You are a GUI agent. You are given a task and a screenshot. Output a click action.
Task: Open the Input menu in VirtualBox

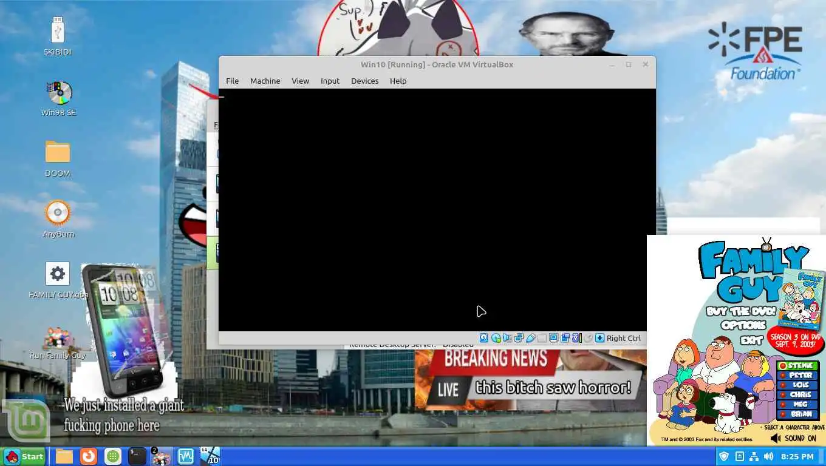(330, 81)
